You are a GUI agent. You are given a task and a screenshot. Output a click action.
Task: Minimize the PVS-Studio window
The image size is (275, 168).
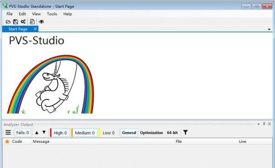point(247,6)
